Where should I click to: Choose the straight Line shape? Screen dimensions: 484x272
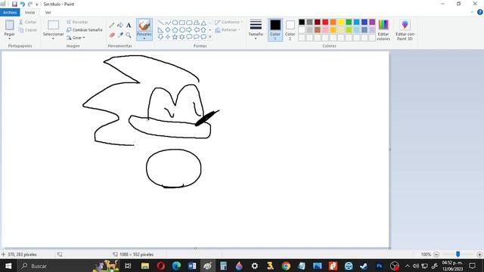click(160, 23)
